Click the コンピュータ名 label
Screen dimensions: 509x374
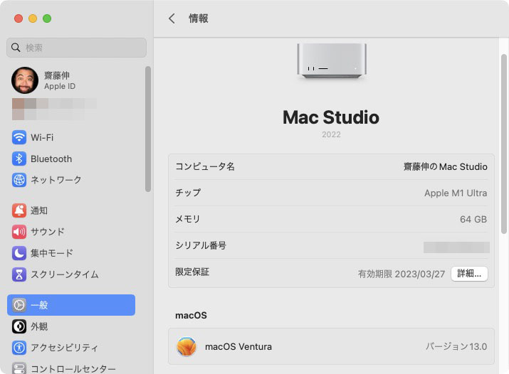click(205, 166)
